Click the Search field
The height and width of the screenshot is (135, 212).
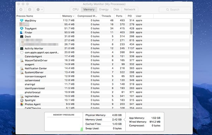175,10
